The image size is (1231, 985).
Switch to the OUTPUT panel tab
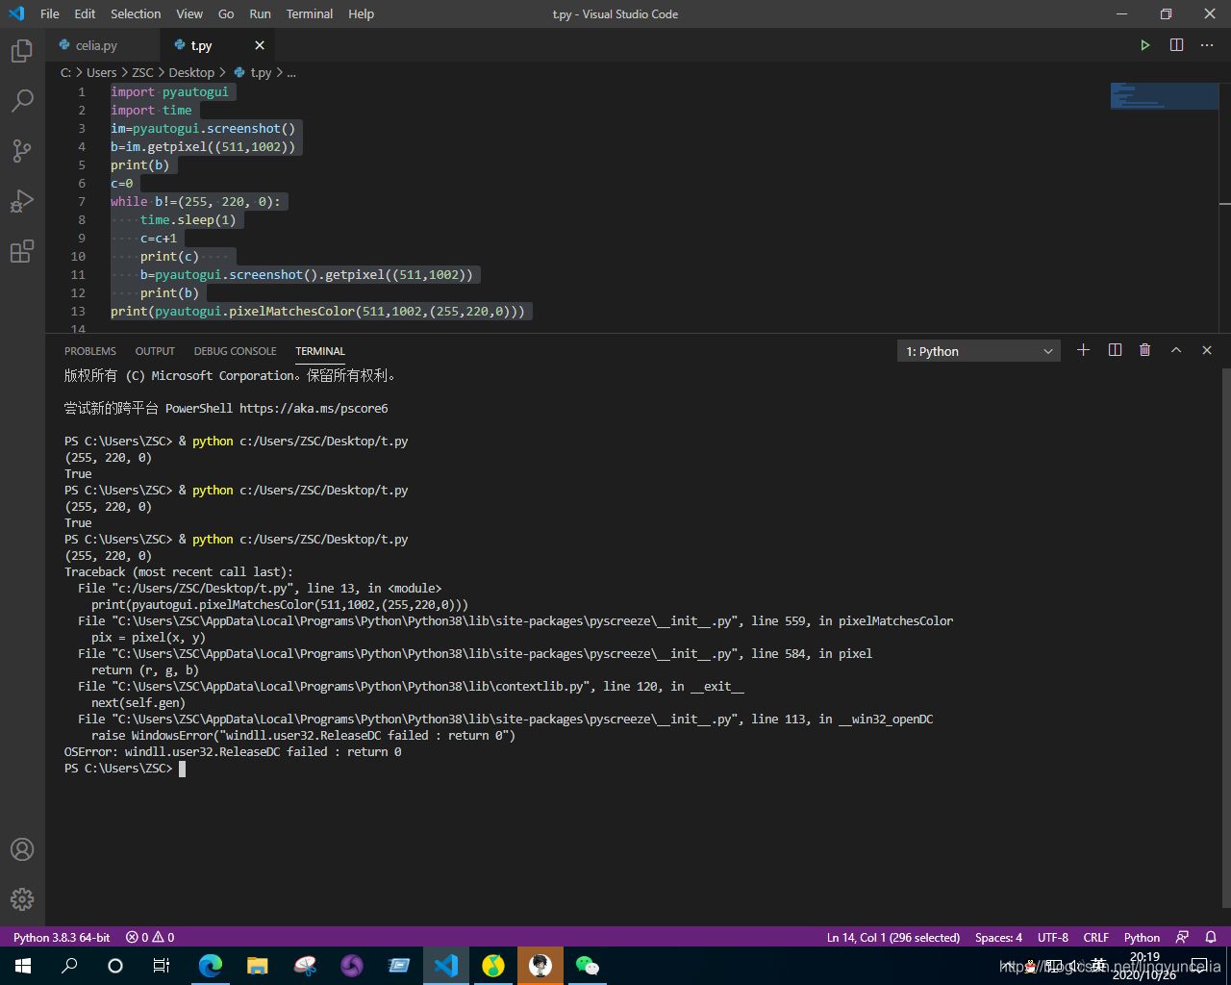[155, 351]
